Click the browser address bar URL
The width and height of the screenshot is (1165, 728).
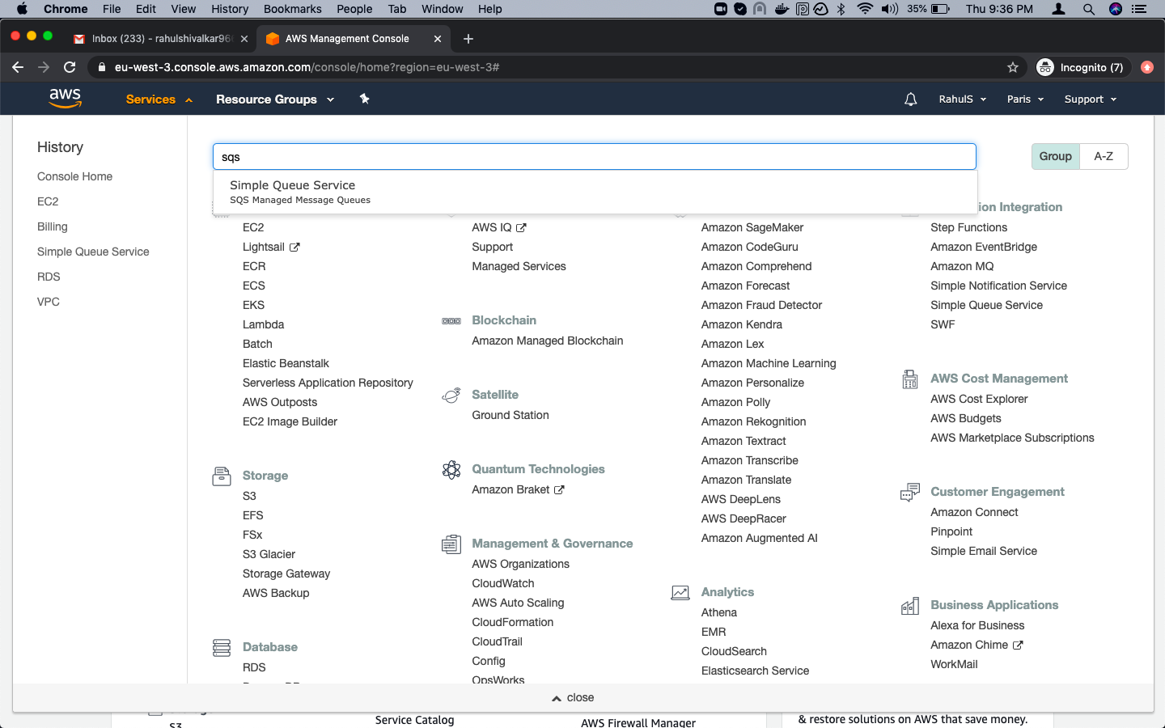coord(307,67)
